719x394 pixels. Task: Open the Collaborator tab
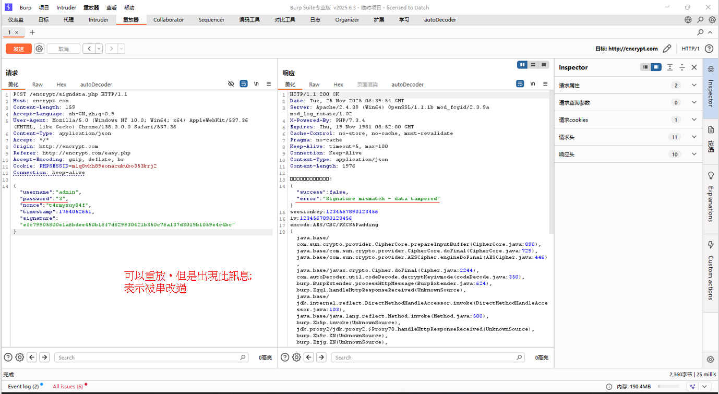tap(169, 20)
